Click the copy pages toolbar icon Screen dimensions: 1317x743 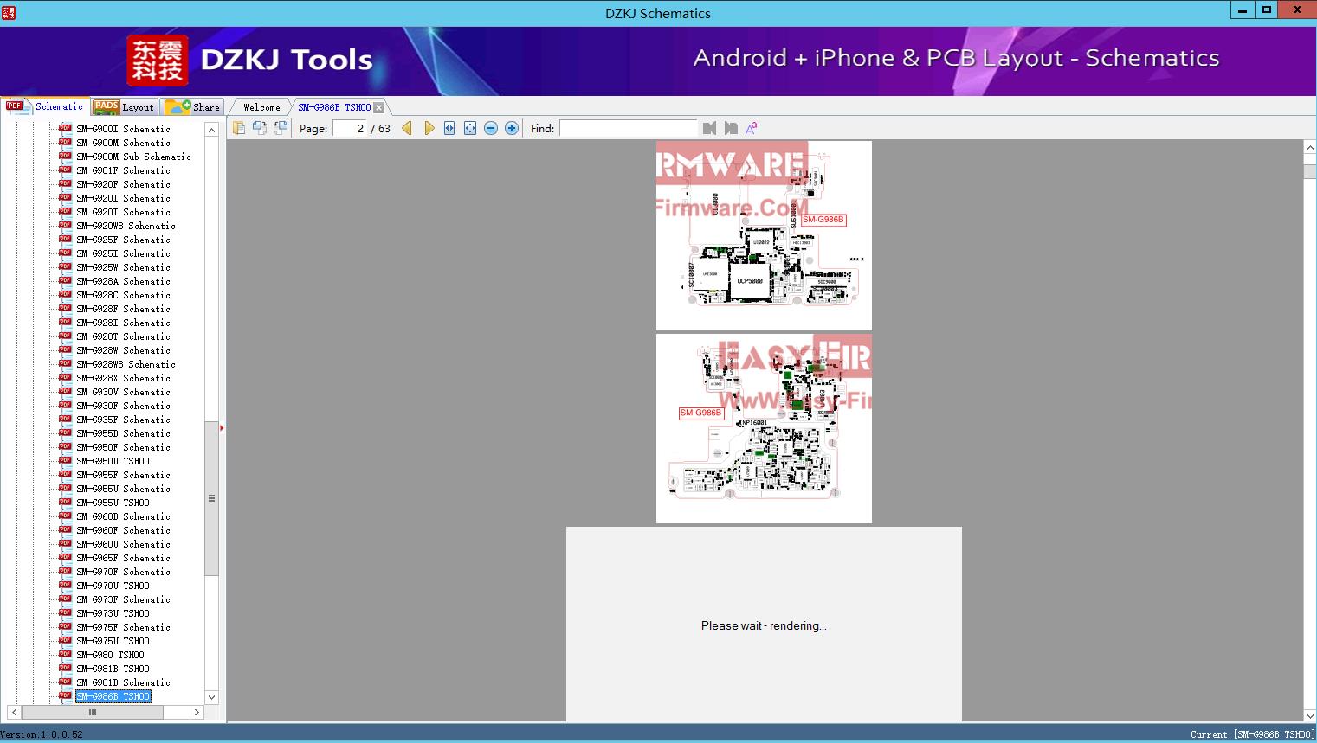click(238, 128)
